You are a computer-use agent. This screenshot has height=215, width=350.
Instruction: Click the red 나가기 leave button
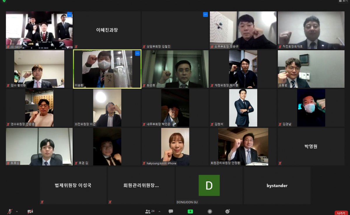click(x=341, y=213)
